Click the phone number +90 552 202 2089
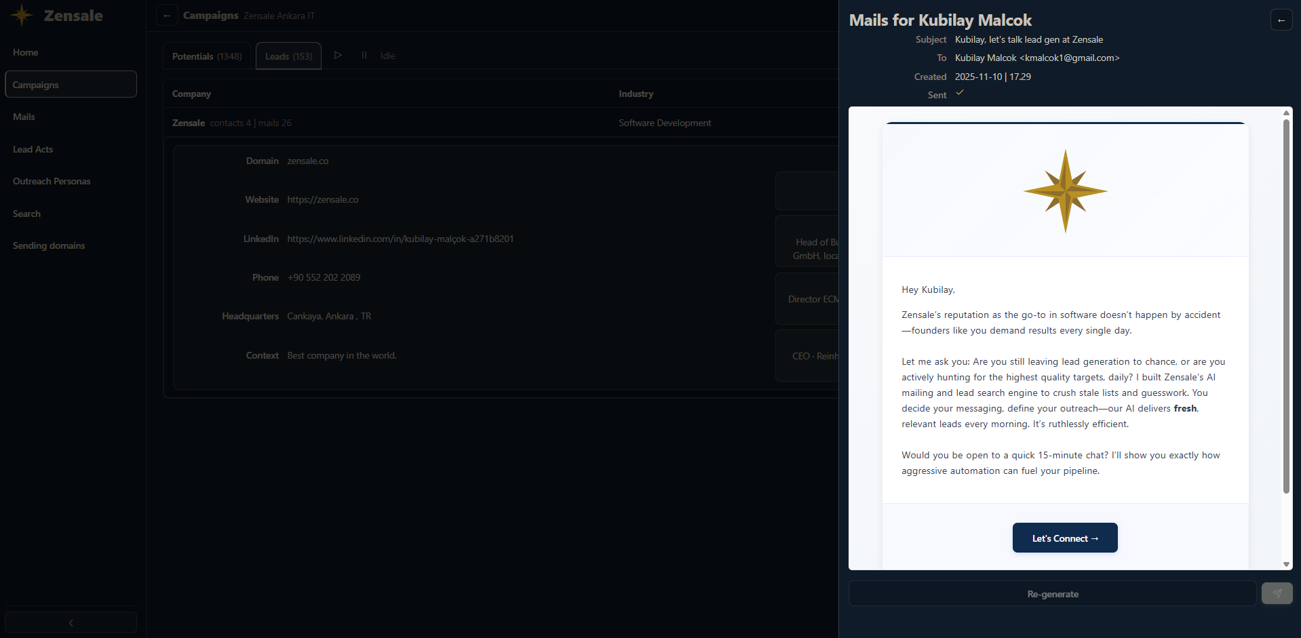 324,277
